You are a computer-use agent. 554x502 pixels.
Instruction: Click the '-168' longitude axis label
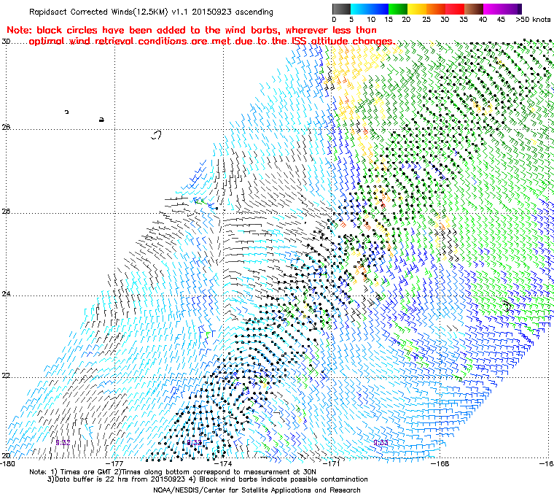click(440, 463)
